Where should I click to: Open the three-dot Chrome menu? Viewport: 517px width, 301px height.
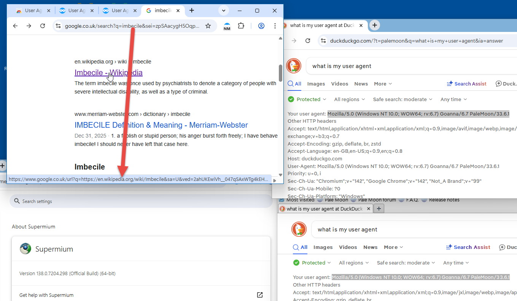coord(275,26)
